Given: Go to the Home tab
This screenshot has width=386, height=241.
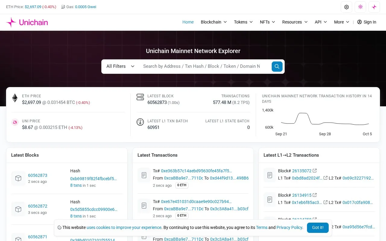Looking at the screenshot, I should click(188, 22).
